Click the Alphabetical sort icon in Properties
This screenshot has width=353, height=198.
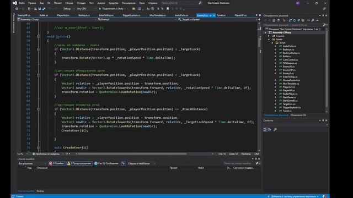pos(270,130)
